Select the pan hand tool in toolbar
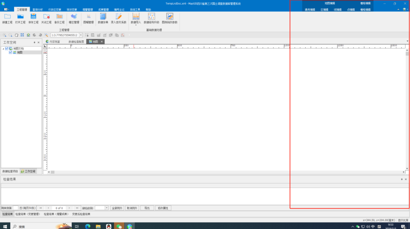The width and height of the screenshot is (410, 229). [x=16, y=35]
